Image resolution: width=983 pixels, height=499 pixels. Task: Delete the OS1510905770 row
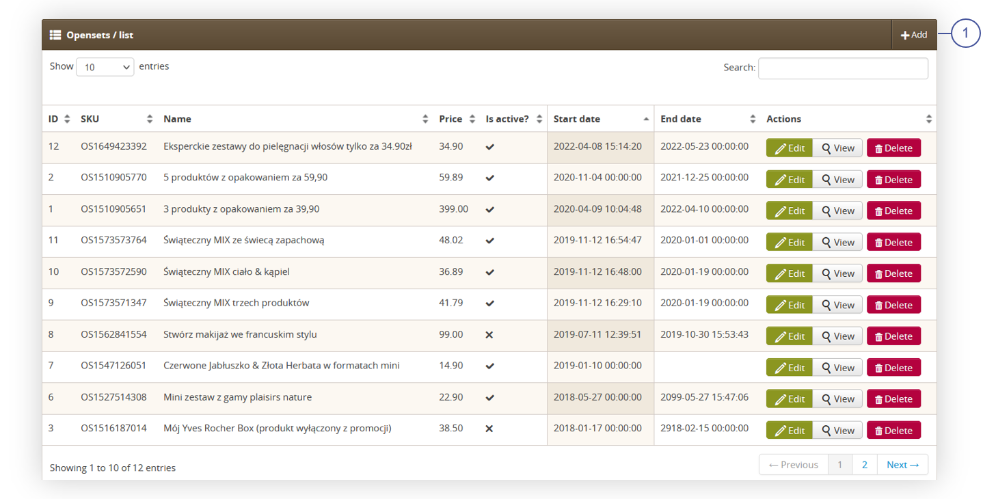(893, 179)
